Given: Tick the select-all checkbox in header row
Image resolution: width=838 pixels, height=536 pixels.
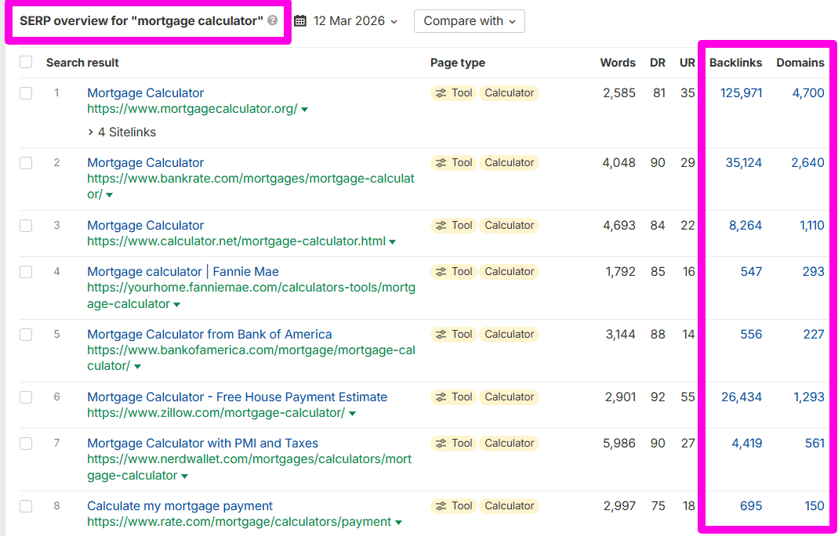Looking at the screenshot, I should click(26, 63).
